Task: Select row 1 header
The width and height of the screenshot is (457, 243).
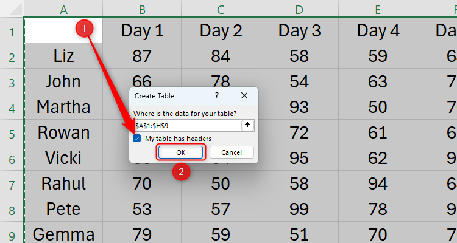Action: pyautogui.click(x=12, y=30)
